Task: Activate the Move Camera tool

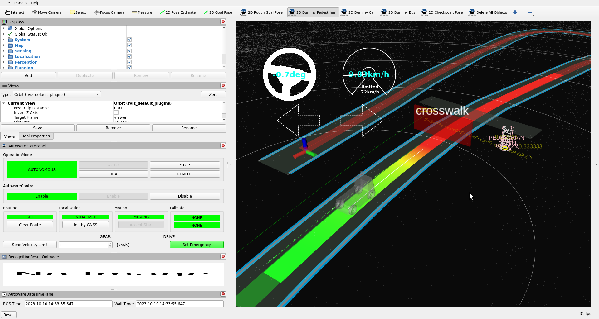Action: [x=47, y=12]
